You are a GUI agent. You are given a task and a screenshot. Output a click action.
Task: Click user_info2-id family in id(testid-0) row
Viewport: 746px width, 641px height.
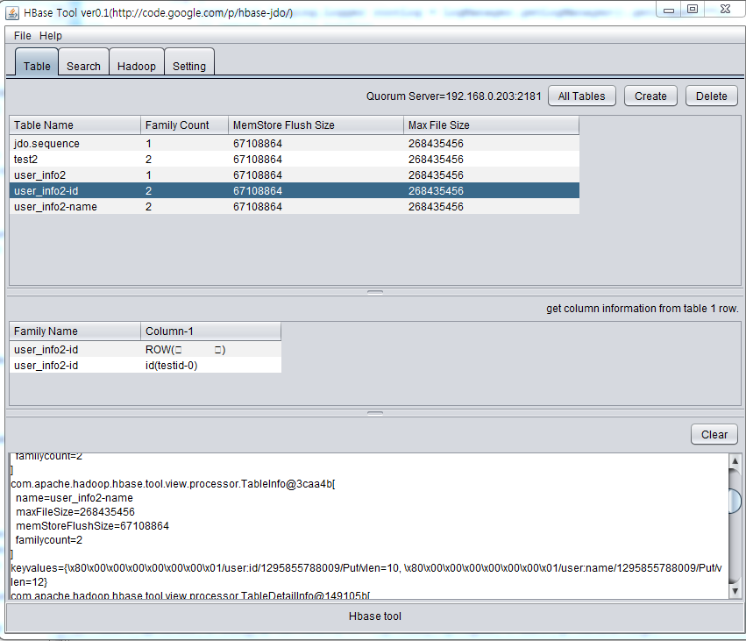pyautogui.click(x=75, y=366)
